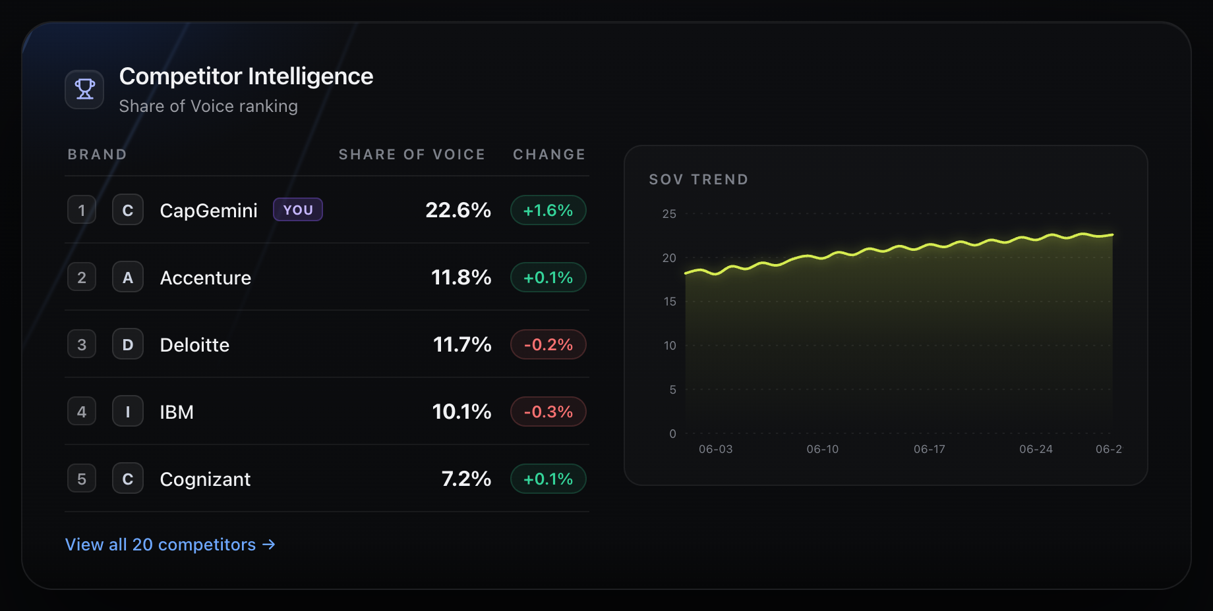
Task: Click the +0.1% change pill for Accenture
Action: [548, 277]
